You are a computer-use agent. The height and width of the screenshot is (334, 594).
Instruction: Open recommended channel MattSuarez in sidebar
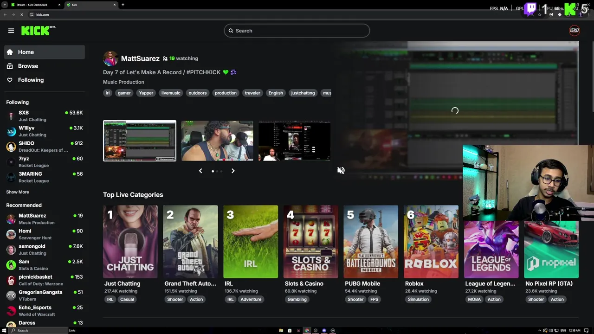(x=45, y=219)
